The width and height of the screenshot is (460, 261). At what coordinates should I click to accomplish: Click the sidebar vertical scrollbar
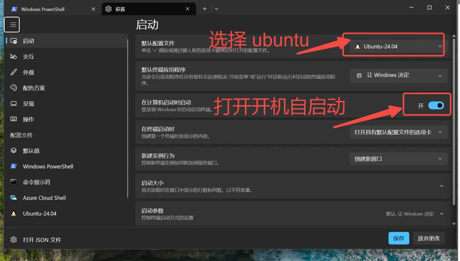click(x=128, y=118)
